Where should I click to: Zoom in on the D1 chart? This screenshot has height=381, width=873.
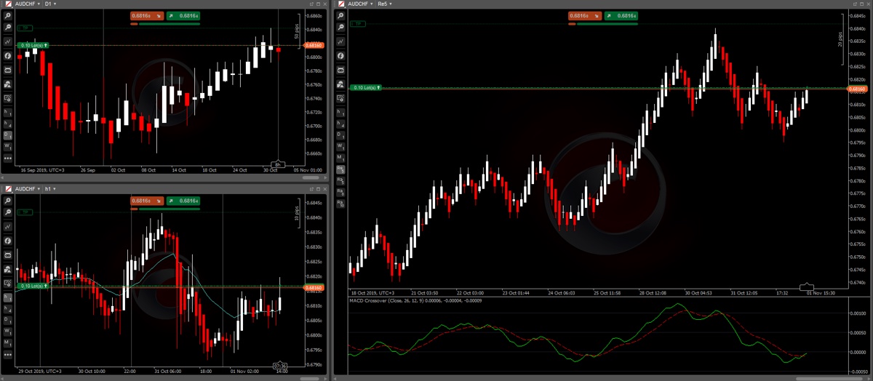pos(7,15)
